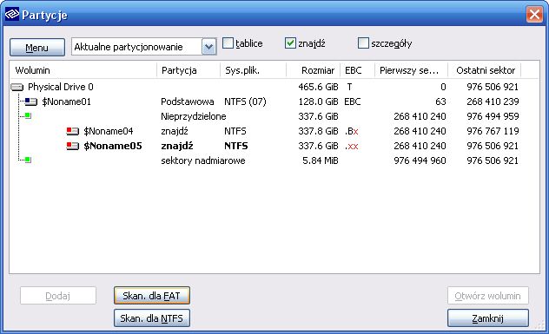Screen dimensions: 549x334
Task: Click the Skan. dla FAT button
Action: click(152, 296)
